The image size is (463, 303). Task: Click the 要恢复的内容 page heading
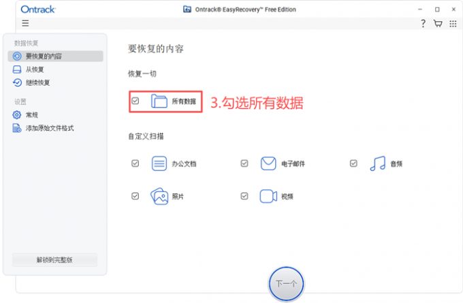[156, 49]
